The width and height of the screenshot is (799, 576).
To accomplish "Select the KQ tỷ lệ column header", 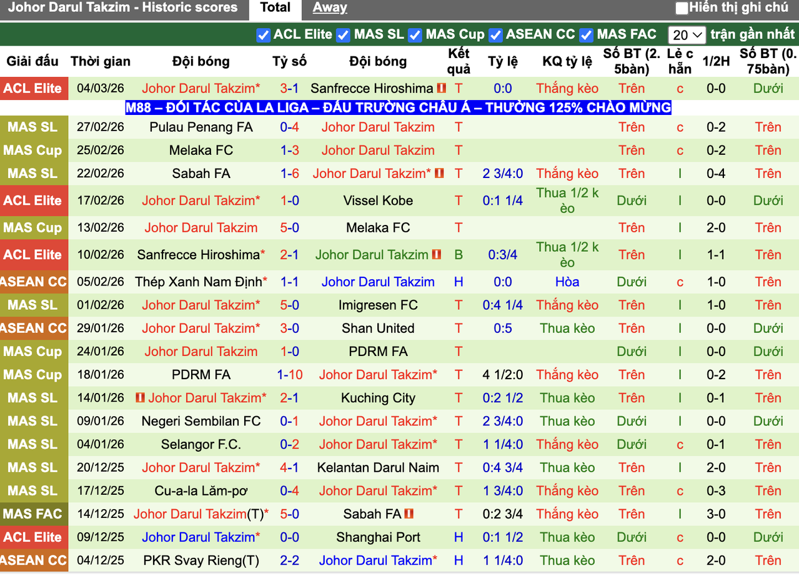I will pos(567,61).
